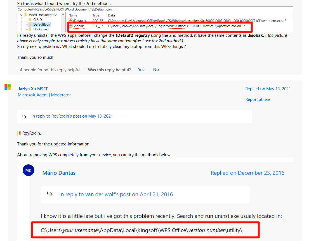Click Yes for reply helpful
This screenshot has height=241, width=311.
141,70
